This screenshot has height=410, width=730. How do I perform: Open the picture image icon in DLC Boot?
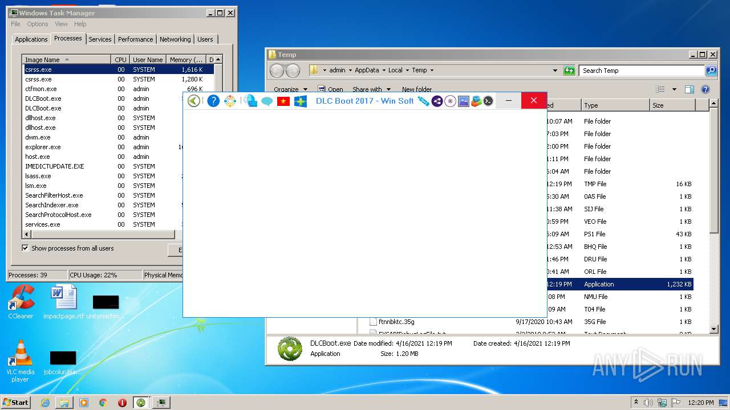point(463,101)
